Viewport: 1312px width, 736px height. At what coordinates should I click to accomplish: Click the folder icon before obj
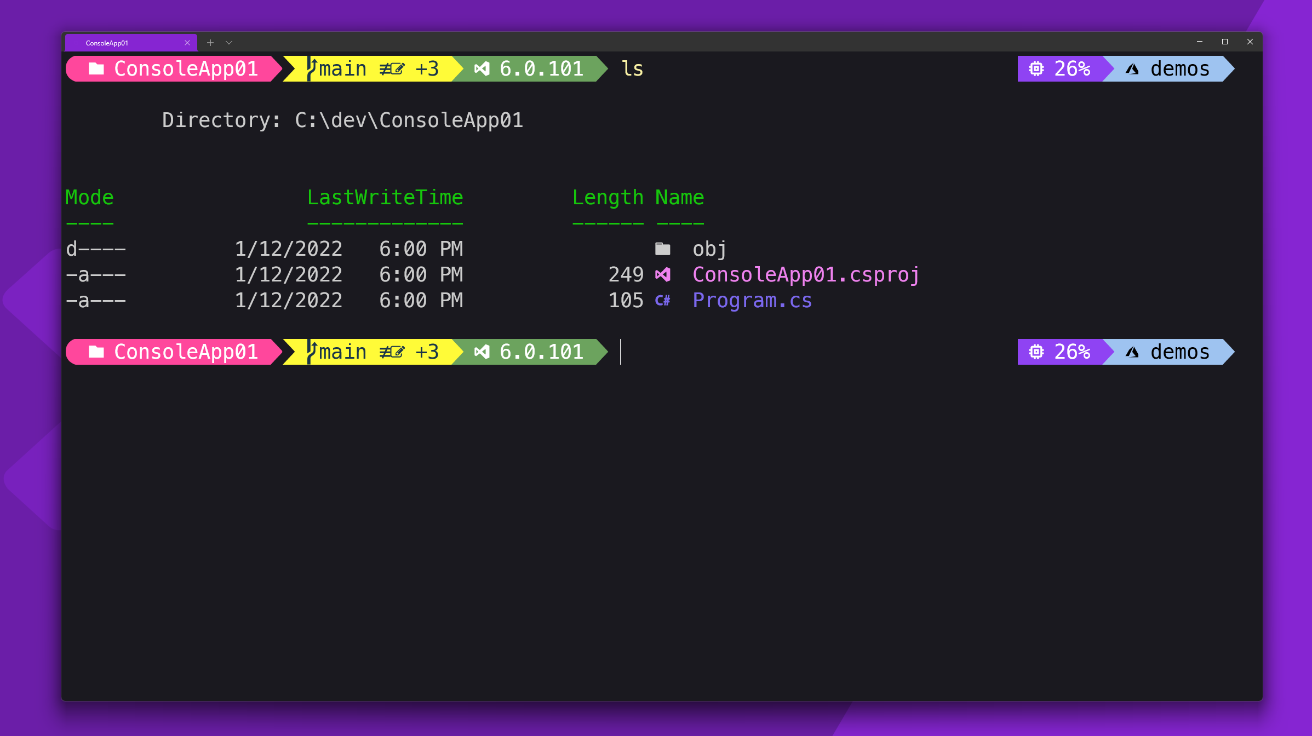coord(663,249)
